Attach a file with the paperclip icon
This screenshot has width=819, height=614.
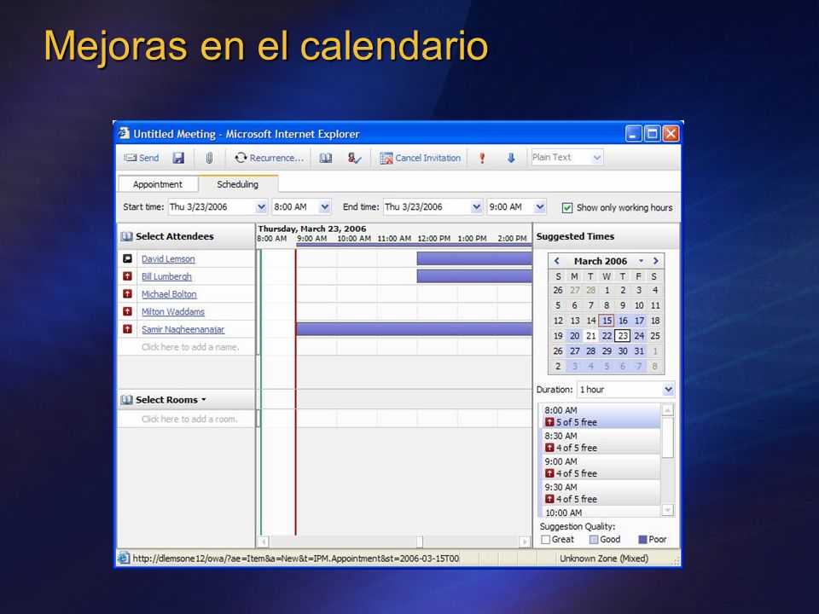209,158
